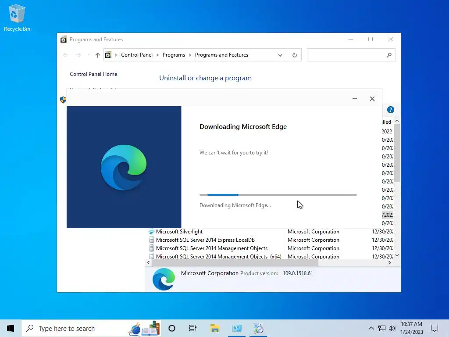Select Control Panel breadcrumb
449x337 pixels.
tap(137, 55)
